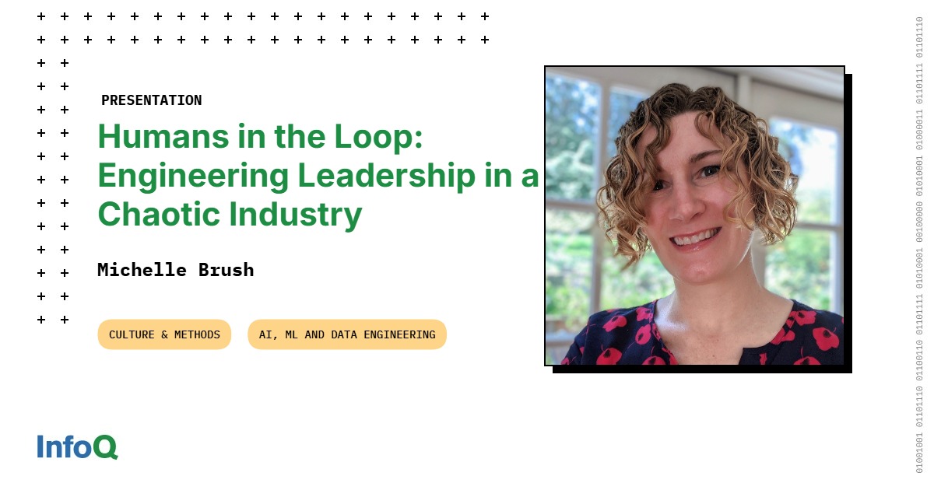Click the "Chaotic Industry" title line
The image size is (934, 490).
tap(230, 214)
